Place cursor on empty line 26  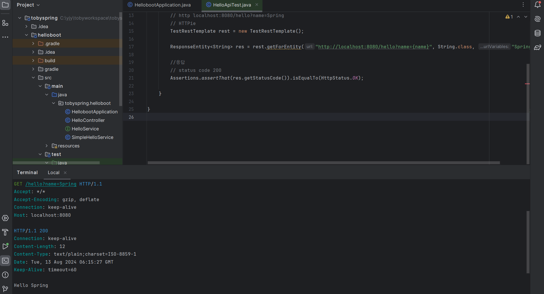point(336,117)
